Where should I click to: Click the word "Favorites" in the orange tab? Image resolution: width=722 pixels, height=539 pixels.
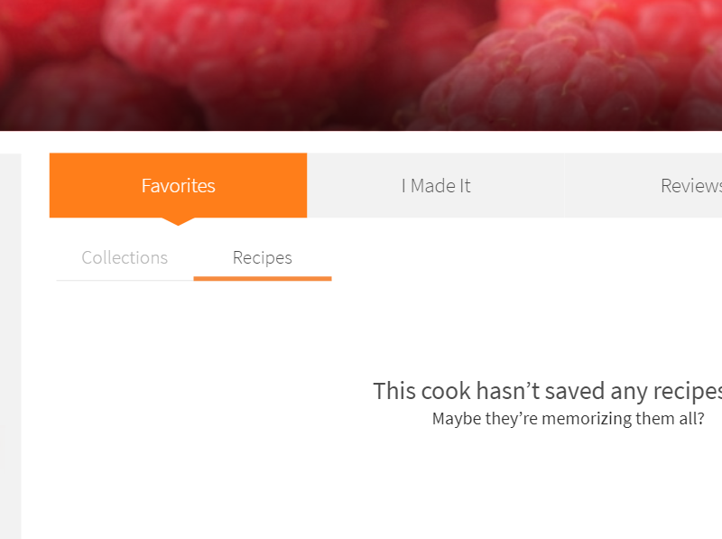pyautogui.click(x=178, y=186)
